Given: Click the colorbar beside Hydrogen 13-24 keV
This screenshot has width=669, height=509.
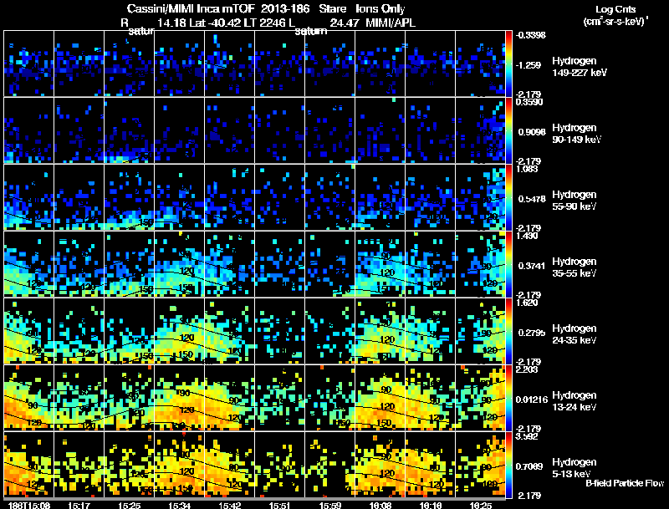Looking at the screenshot, I should point(508,398).
